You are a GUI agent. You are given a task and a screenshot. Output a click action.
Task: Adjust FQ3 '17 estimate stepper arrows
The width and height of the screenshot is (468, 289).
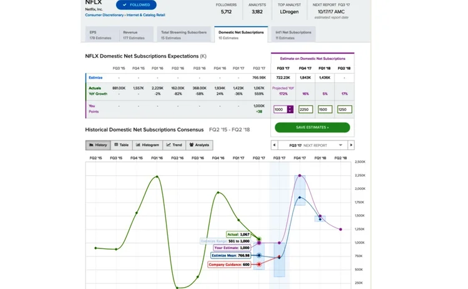coord(290,109)
